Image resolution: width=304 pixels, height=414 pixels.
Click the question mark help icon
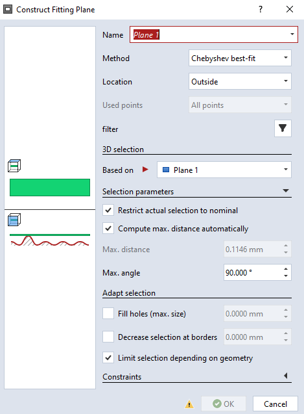coord(261,10)
